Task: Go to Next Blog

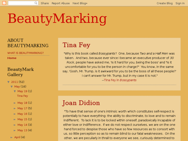Action: pos(80,3)
